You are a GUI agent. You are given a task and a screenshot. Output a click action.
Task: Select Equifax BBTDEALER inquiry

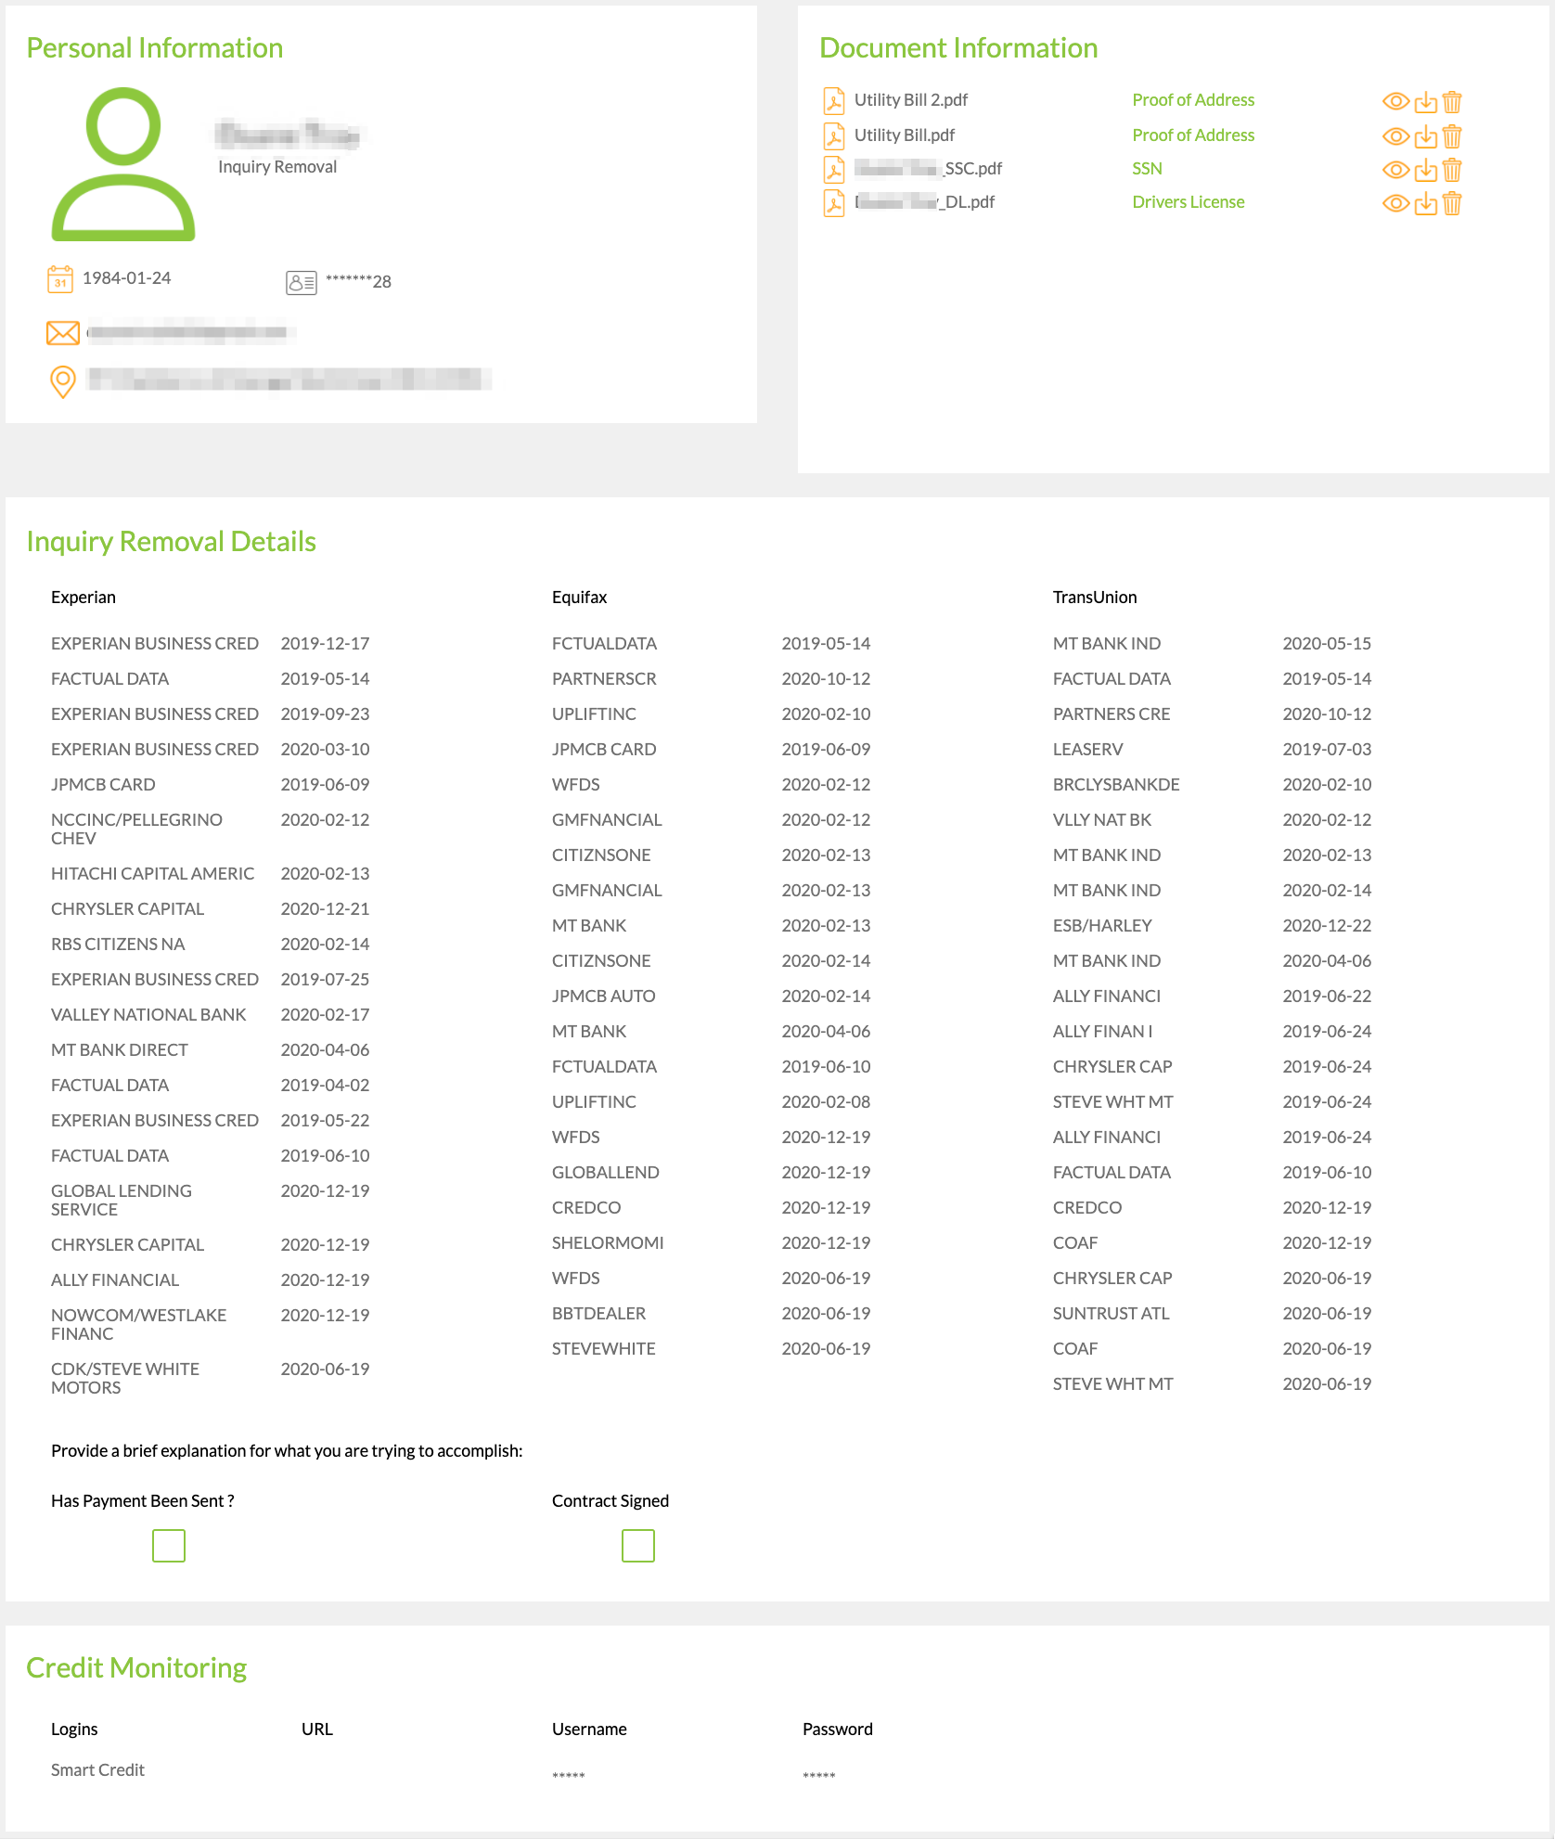(x=598, y=1314)
